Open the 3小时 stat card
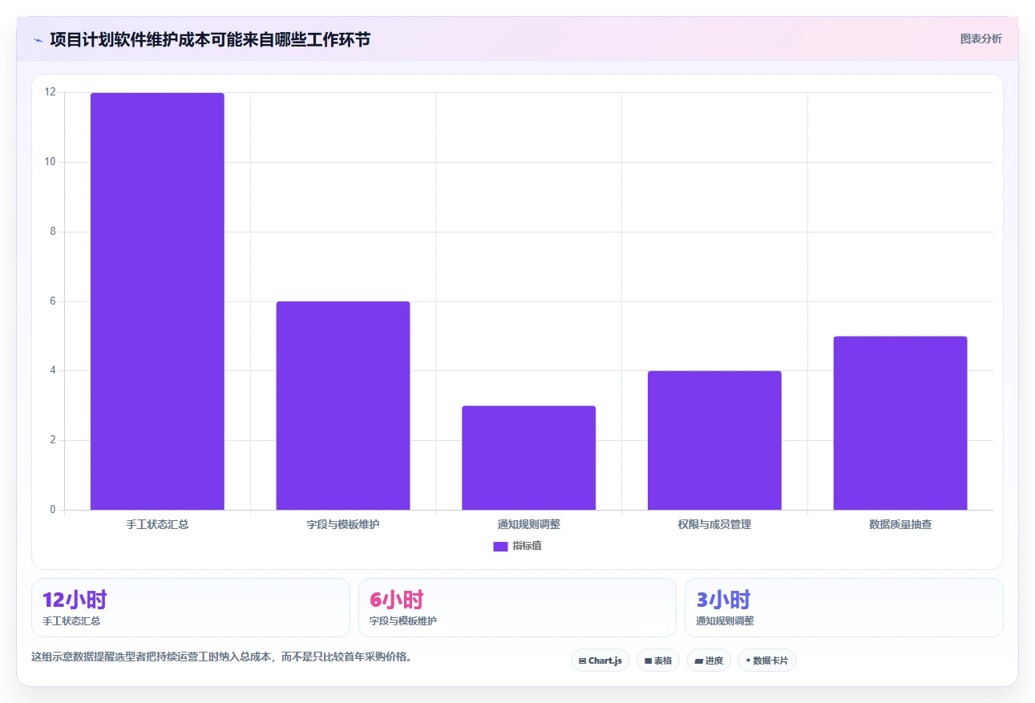The height and width of the screenshot is (703, 1035). pos(844,608)
